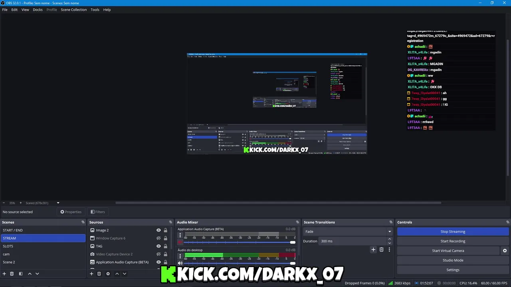Image resolution: width=511 pixels, height=287 pixels.
Task: Adjust Áudio do desktop volume slider
Action: pyautogui.click(x=239, y=263)
